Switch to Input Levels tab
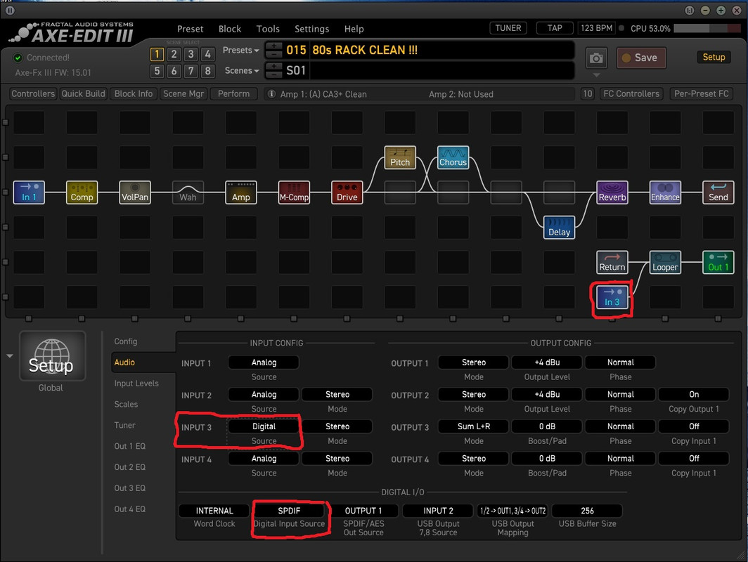748x562 pixels. (x=136, y=384)
